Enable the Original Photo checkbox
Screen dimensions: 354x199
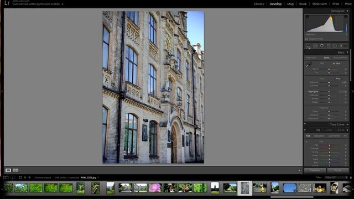tap(306, 39)
